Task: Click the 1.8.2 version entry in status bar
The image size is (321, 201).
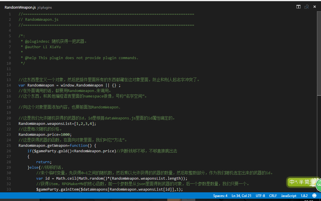Action: pos(304,196)
